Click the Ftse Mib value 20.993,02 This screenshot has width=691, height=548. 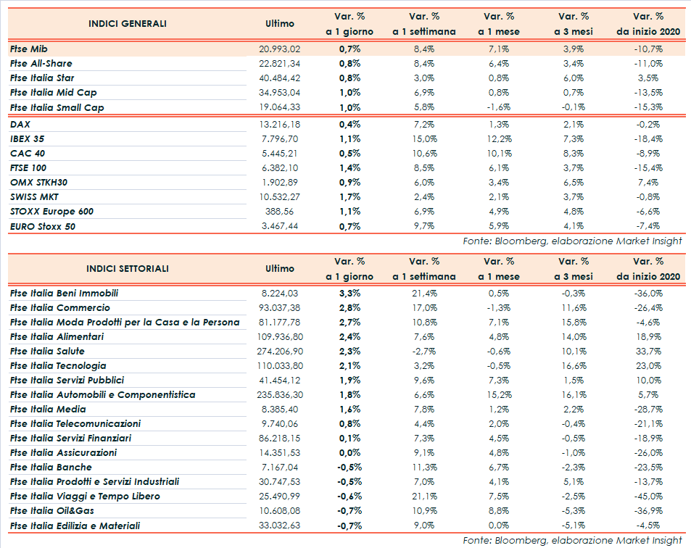[279, 49]
